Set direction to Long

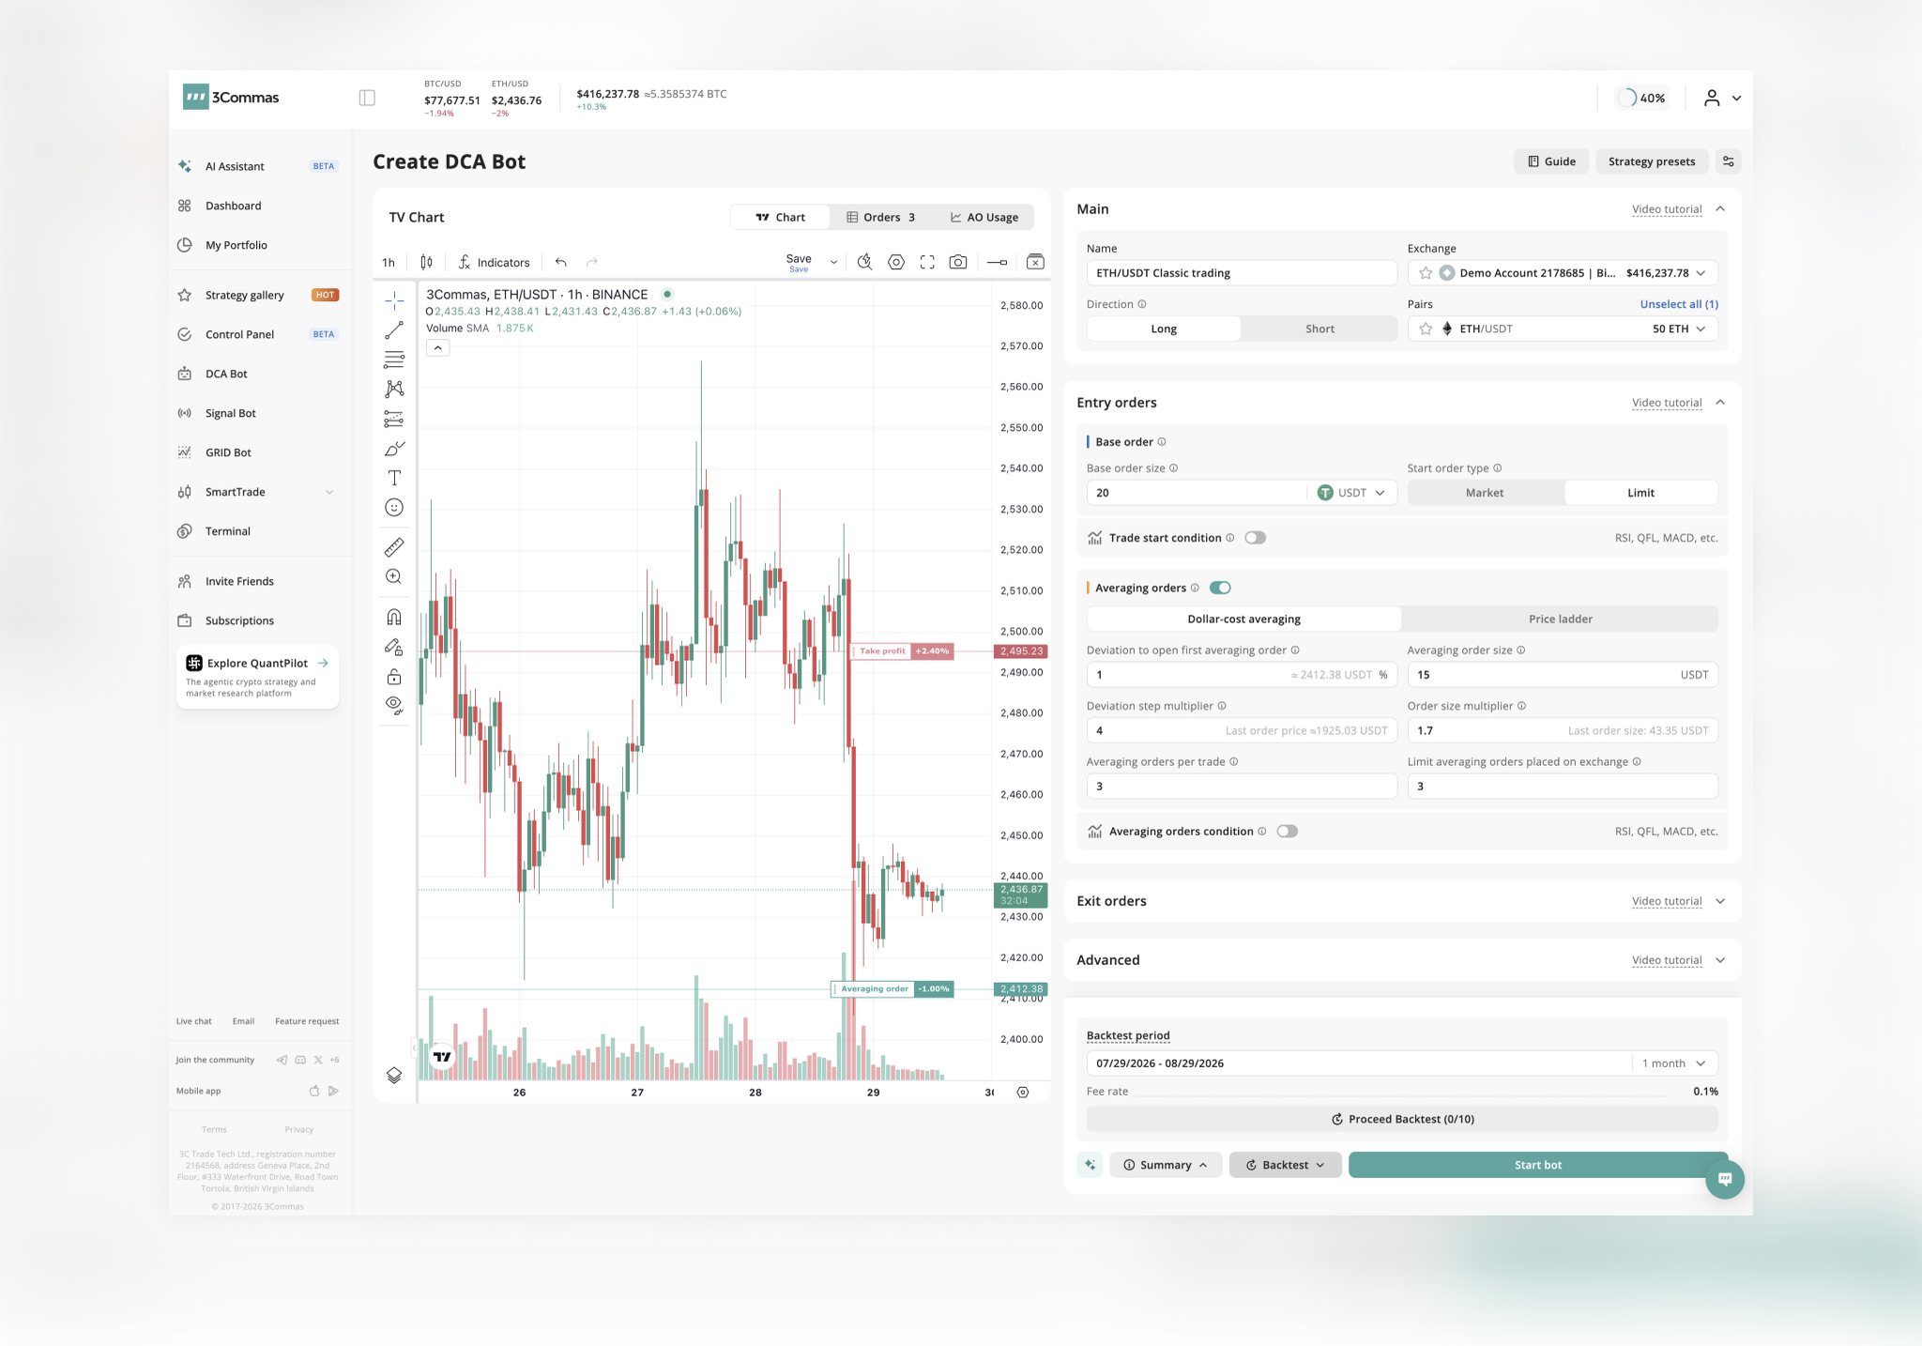(x=1164, y=329)
